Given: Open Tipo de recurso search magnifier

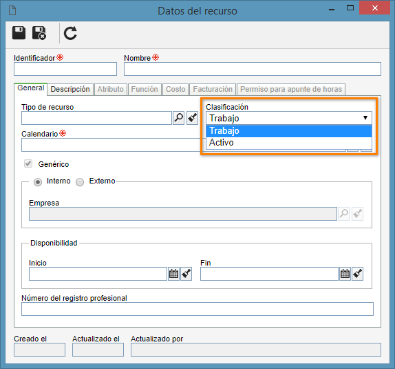Looking at the screenshot, I should pyautogui.click(x=179, y=118).
